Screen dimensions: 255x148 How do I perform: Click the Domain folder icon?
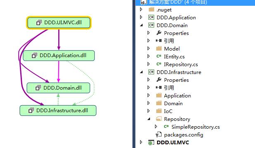[159, 103]
